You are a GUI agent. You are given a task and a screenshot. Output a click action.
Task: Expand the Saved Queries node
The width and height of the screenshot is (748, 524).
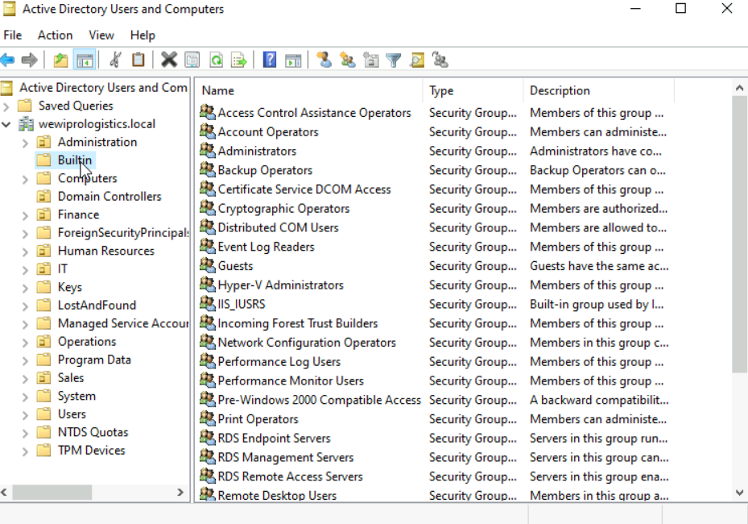coord(6,106)
